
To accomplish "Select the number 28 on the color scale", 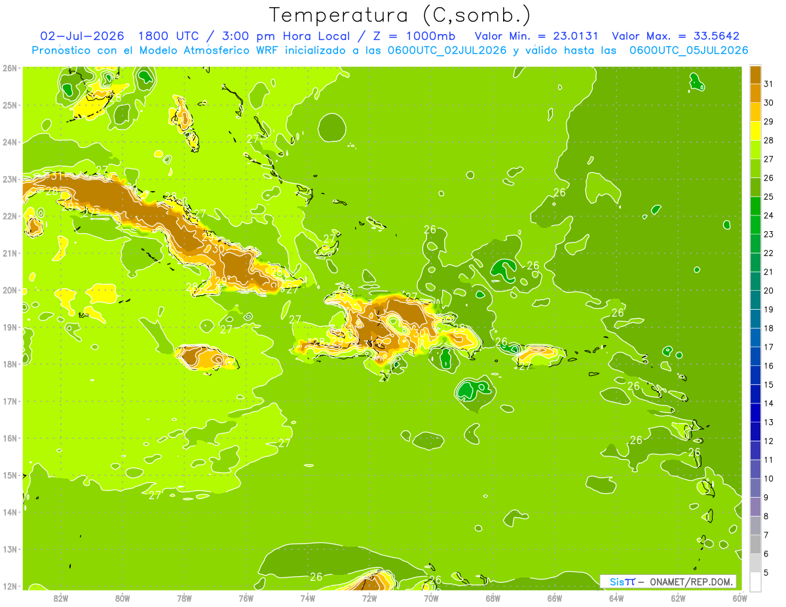I will click(x=769, y=140).
